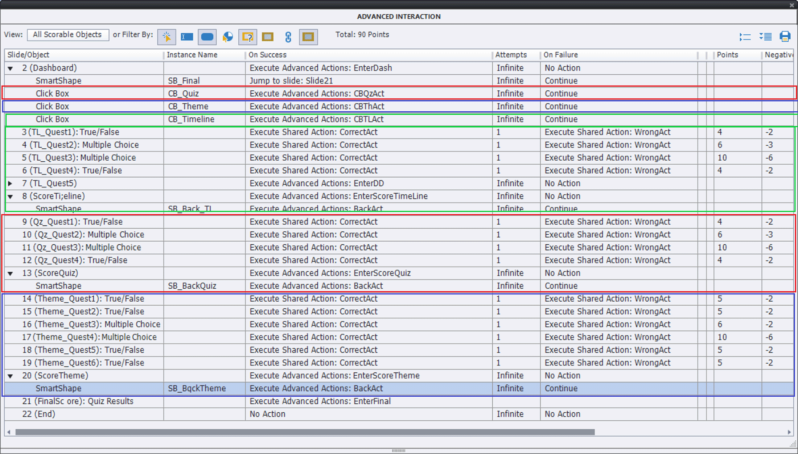Click the Points column header

pyautogui.click(x=727, y=55)
